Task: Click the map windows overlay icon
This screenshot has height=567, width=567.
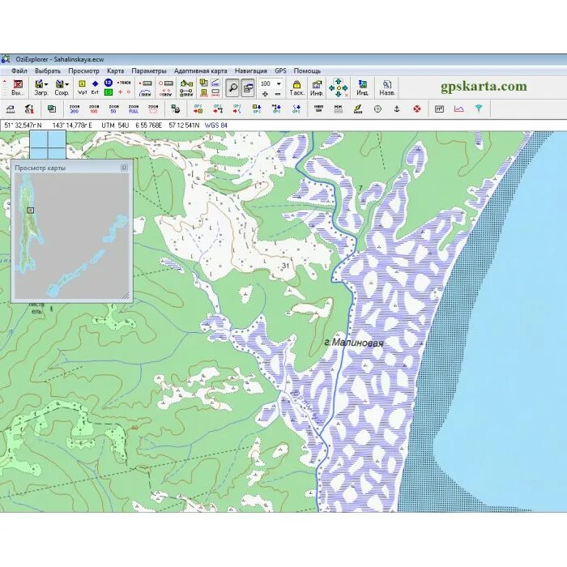Action: (x=52, y=109)
